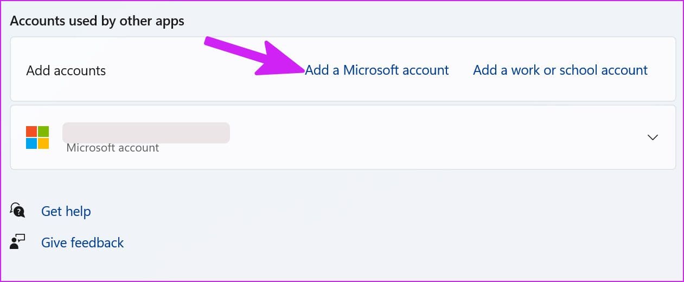Open Add a work or school account
The width and height of the screenshot is (684, 282).
click(x=560, y=70)
